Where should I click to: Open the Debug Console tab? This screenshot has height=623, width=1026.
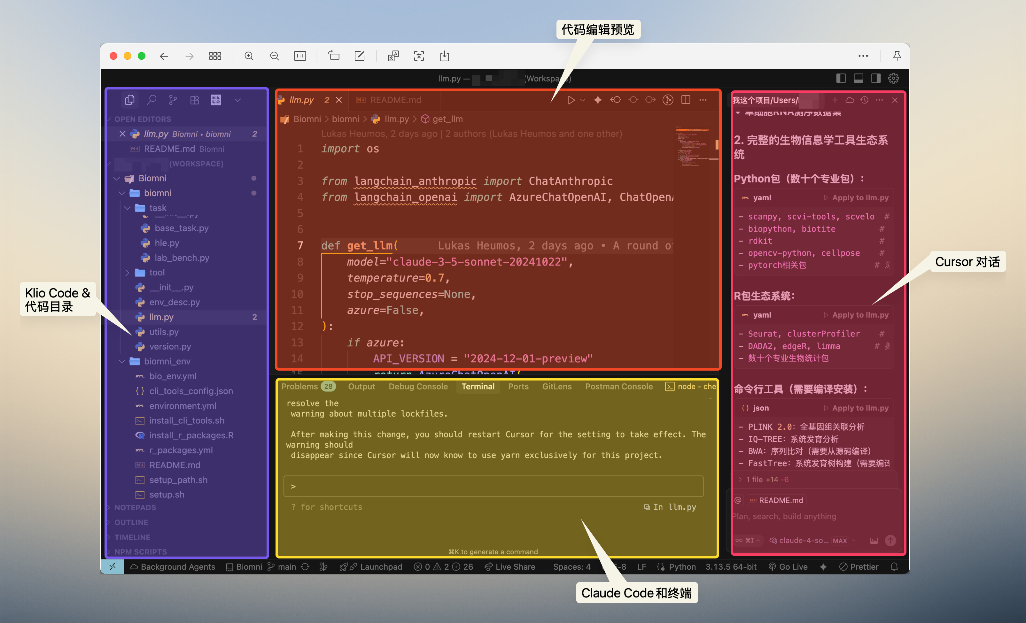point(418,386)
